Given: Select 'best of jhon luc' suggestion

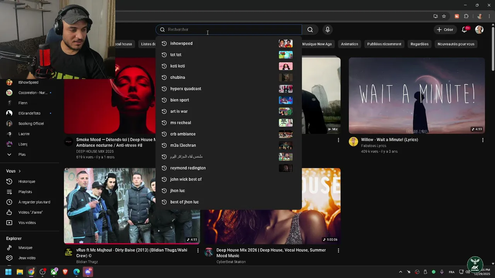Looking at the screenshot, I should pyautogui.click(x=229, y=202).
